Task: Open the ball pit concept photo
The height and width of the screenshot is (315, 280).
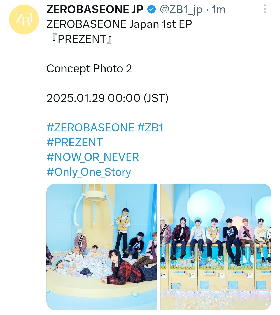Action: (x=102, y=247)
